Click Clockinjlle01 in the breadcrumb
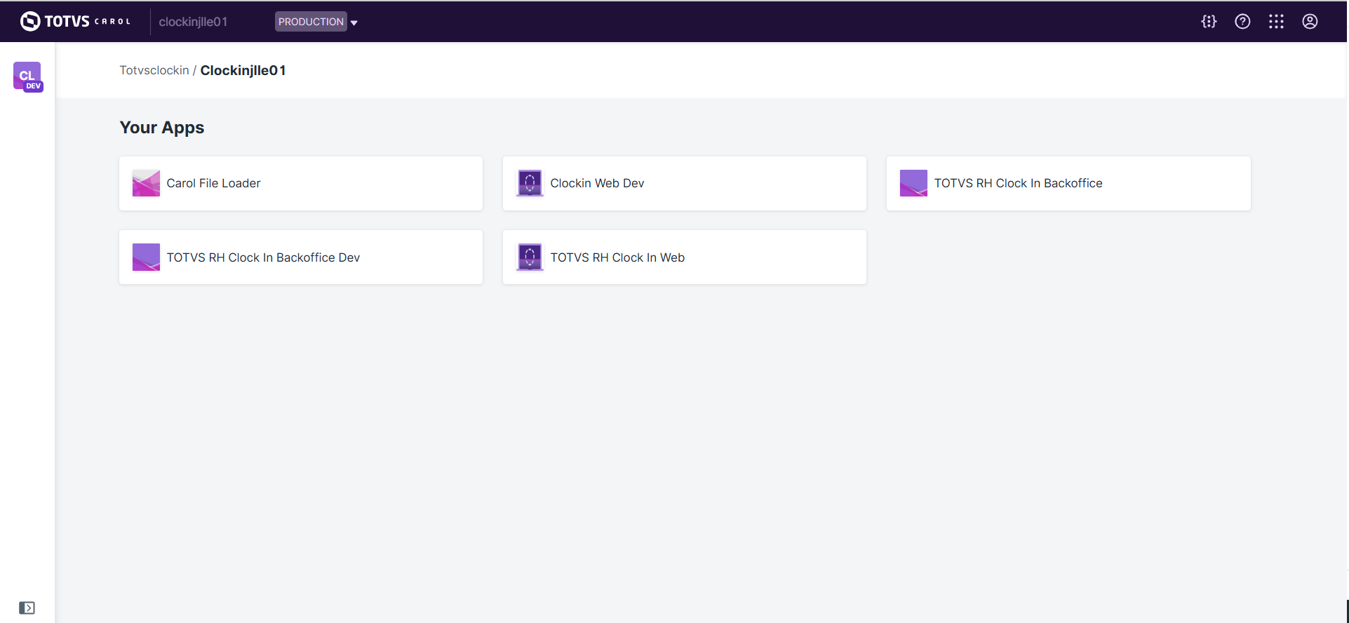 coord(243,70)
